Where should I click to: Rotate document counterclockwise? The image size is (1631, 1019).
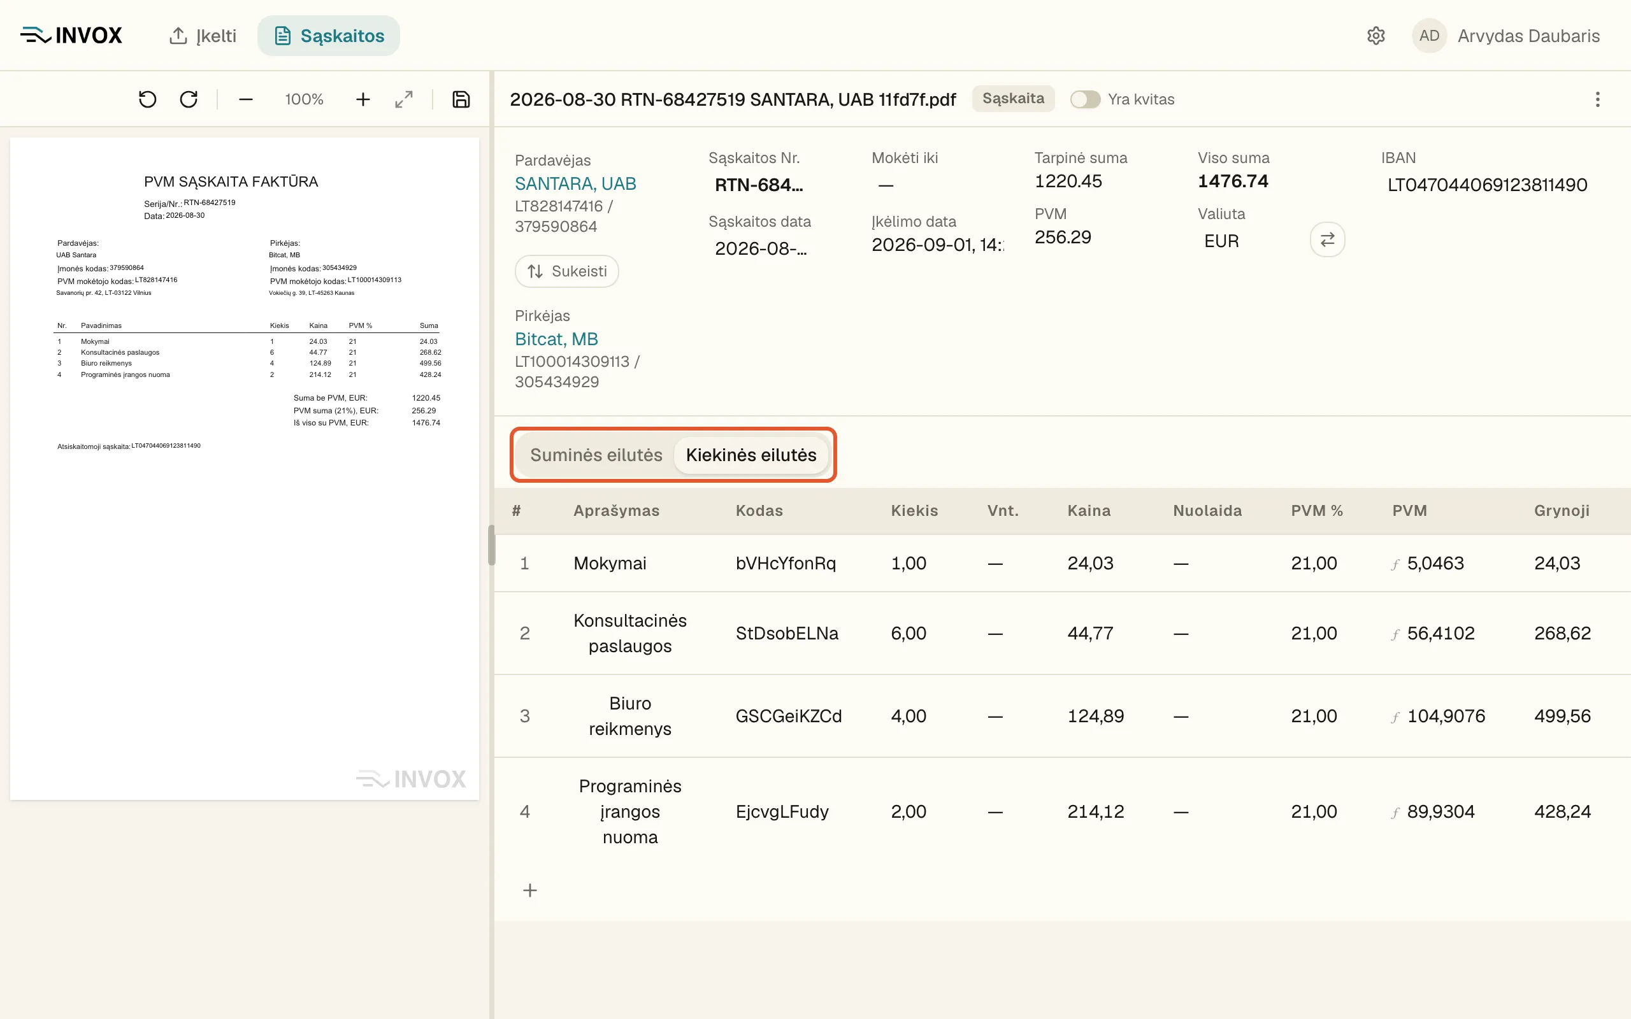click(148, 100)
